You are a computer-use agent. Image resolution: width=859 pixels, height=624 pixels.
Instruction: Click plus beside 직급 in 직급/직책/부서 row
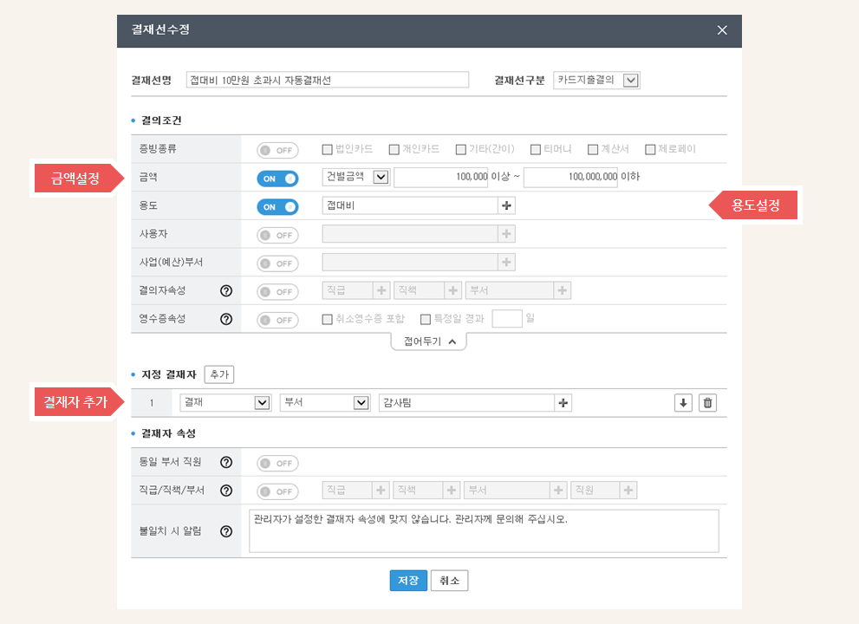click(381, 491)
